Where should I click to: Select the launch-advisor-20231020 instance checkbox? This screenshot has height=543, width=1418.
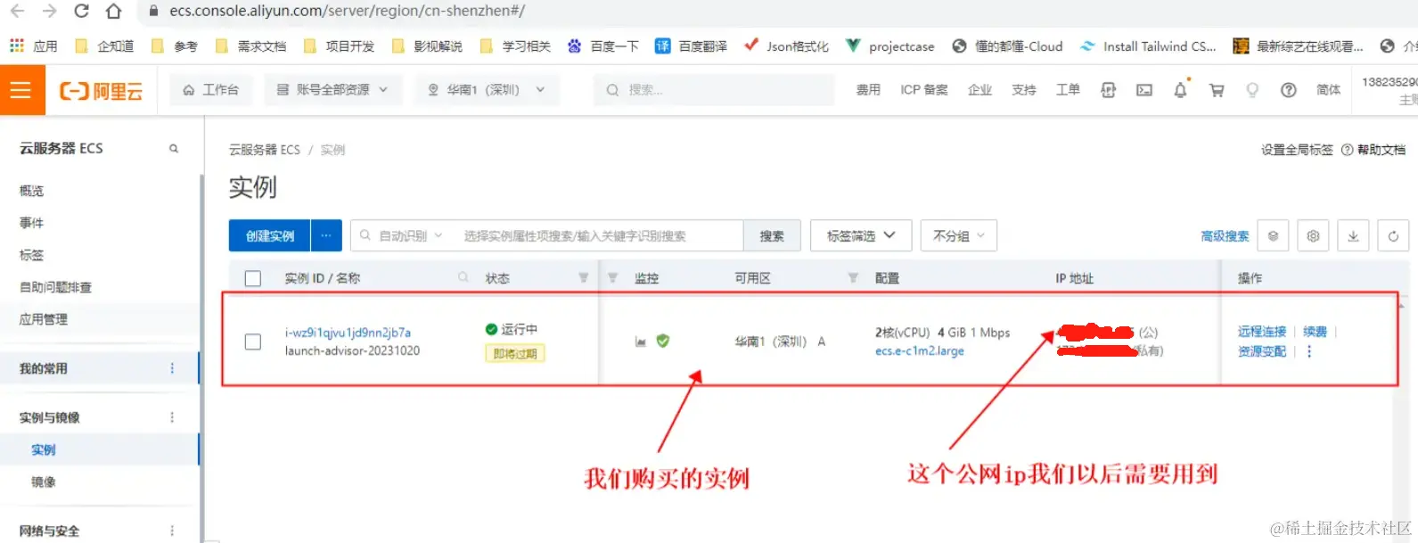(253, 341)
